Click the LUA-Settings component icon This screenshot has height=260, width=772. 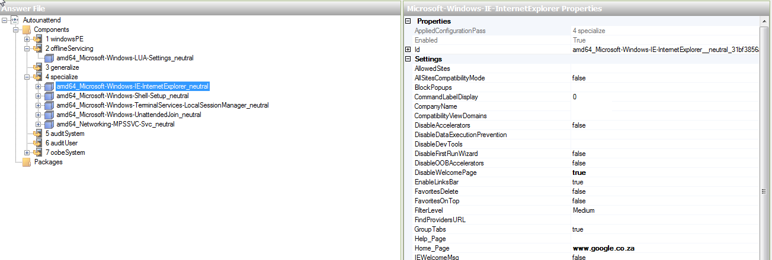[x=49, y=58]
